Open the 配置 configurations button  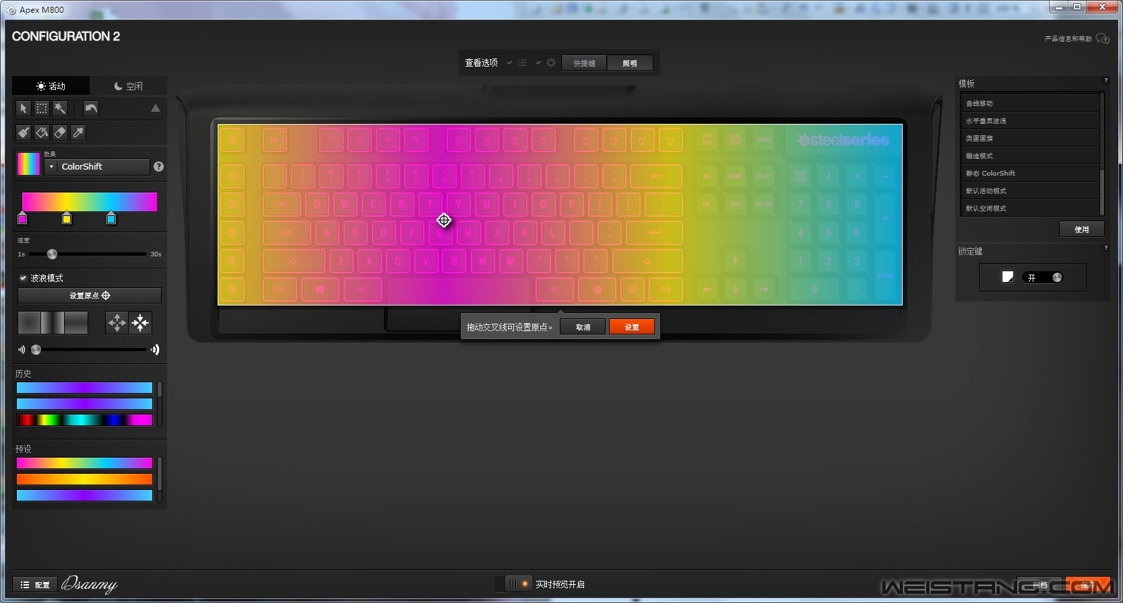(36, 585)
